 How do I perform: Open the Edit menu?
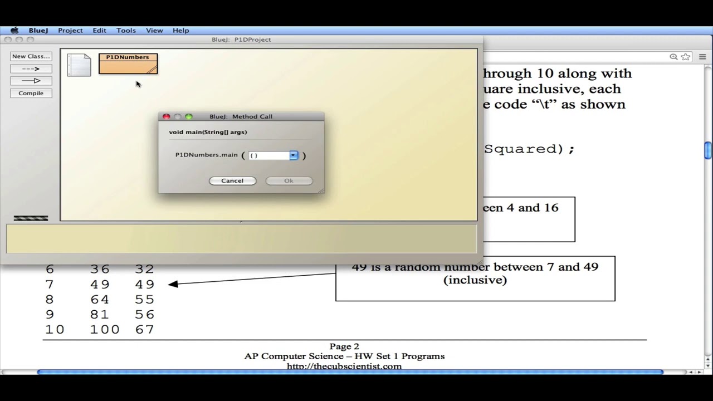point(99,31)
